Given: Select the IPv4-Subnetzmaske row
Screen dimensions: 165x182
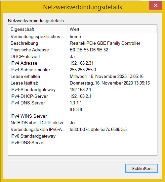Looking at the screenshot, I should click(x=83, y=70).
